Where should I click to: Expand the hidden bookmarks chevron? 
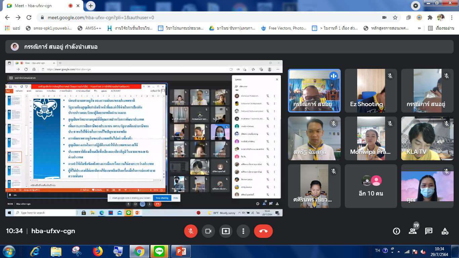(x=419, y=28)
